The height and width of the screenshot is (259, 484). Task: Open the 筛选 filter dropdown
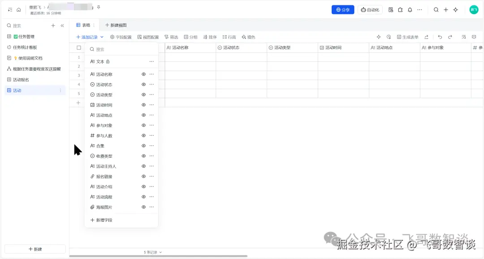[x=171, y=37]
